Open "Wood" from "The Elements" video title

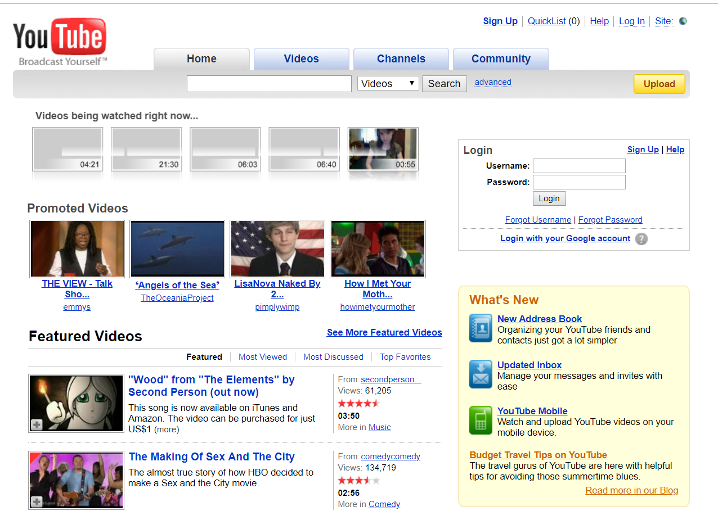pos(212,386)
